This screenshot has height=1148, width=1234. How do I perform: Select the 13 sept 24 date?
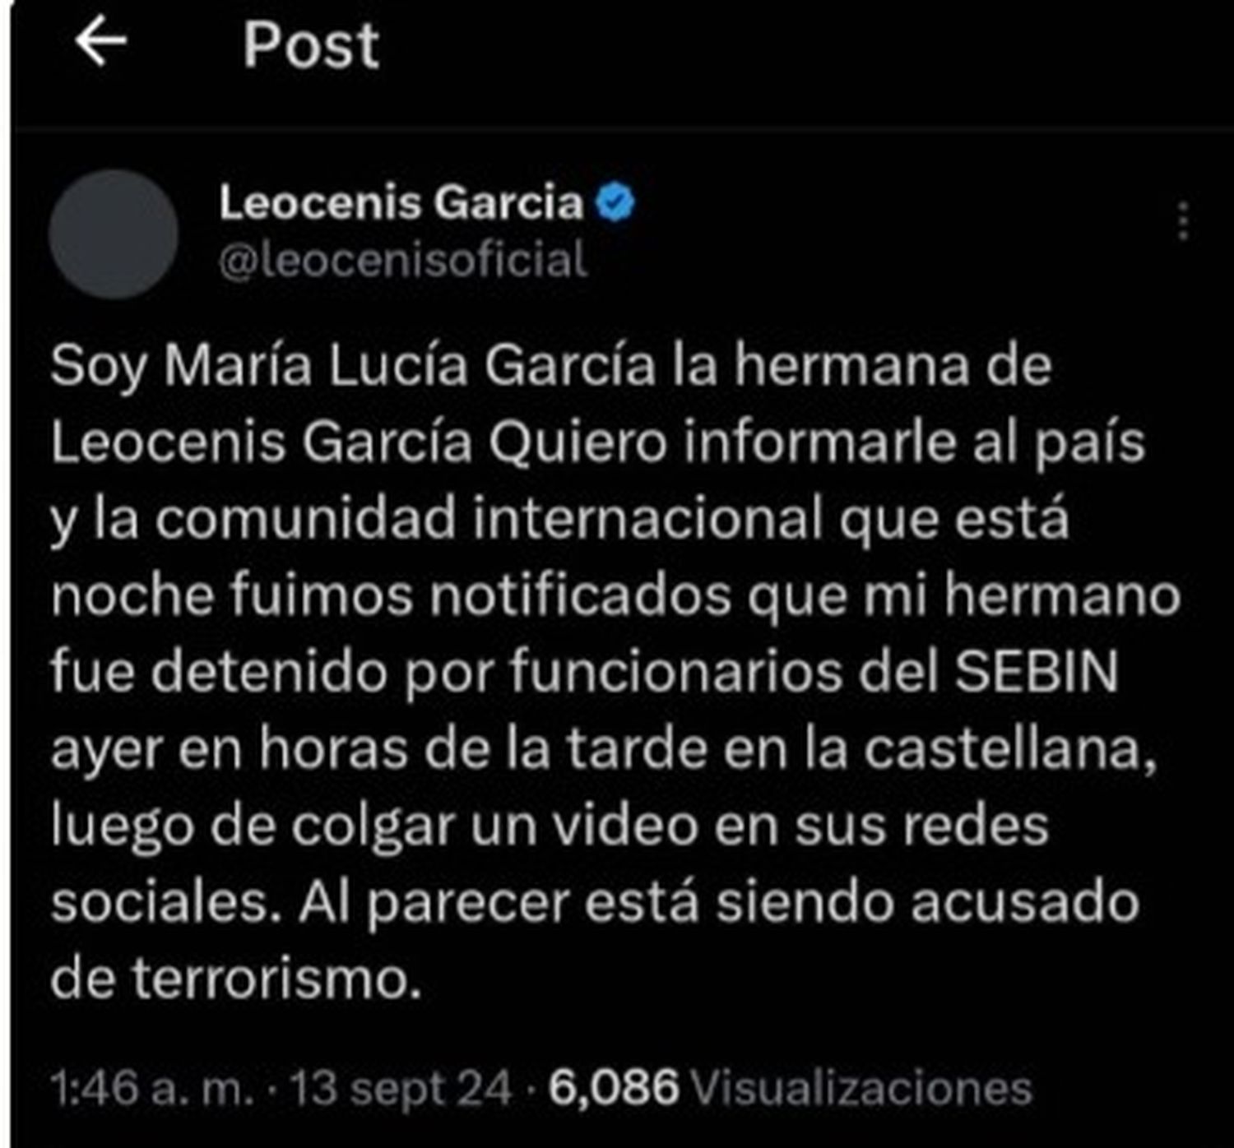tap(401, 1088)
